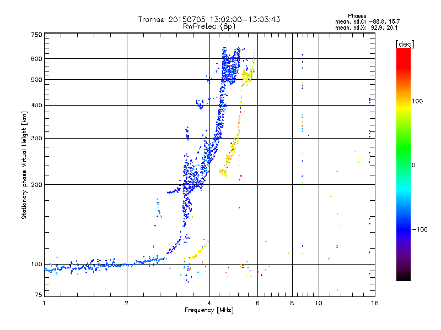Click the y-axis tick label '200'
The height and width of the screenshot is (330, 441).
coord(36,185)
